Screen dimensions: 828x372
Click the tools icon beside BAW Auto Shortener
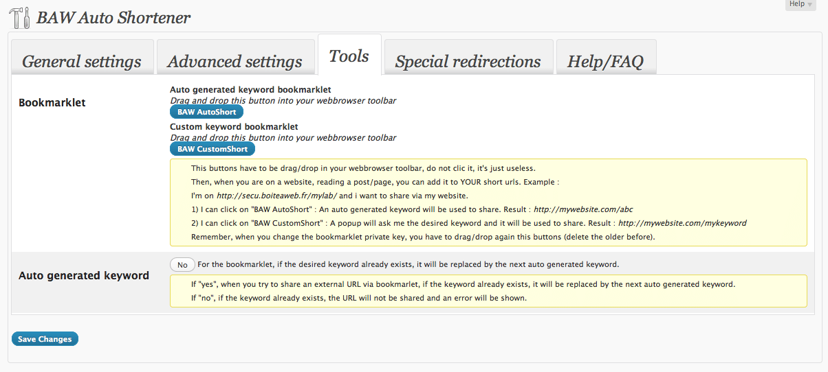click(20, 18)
